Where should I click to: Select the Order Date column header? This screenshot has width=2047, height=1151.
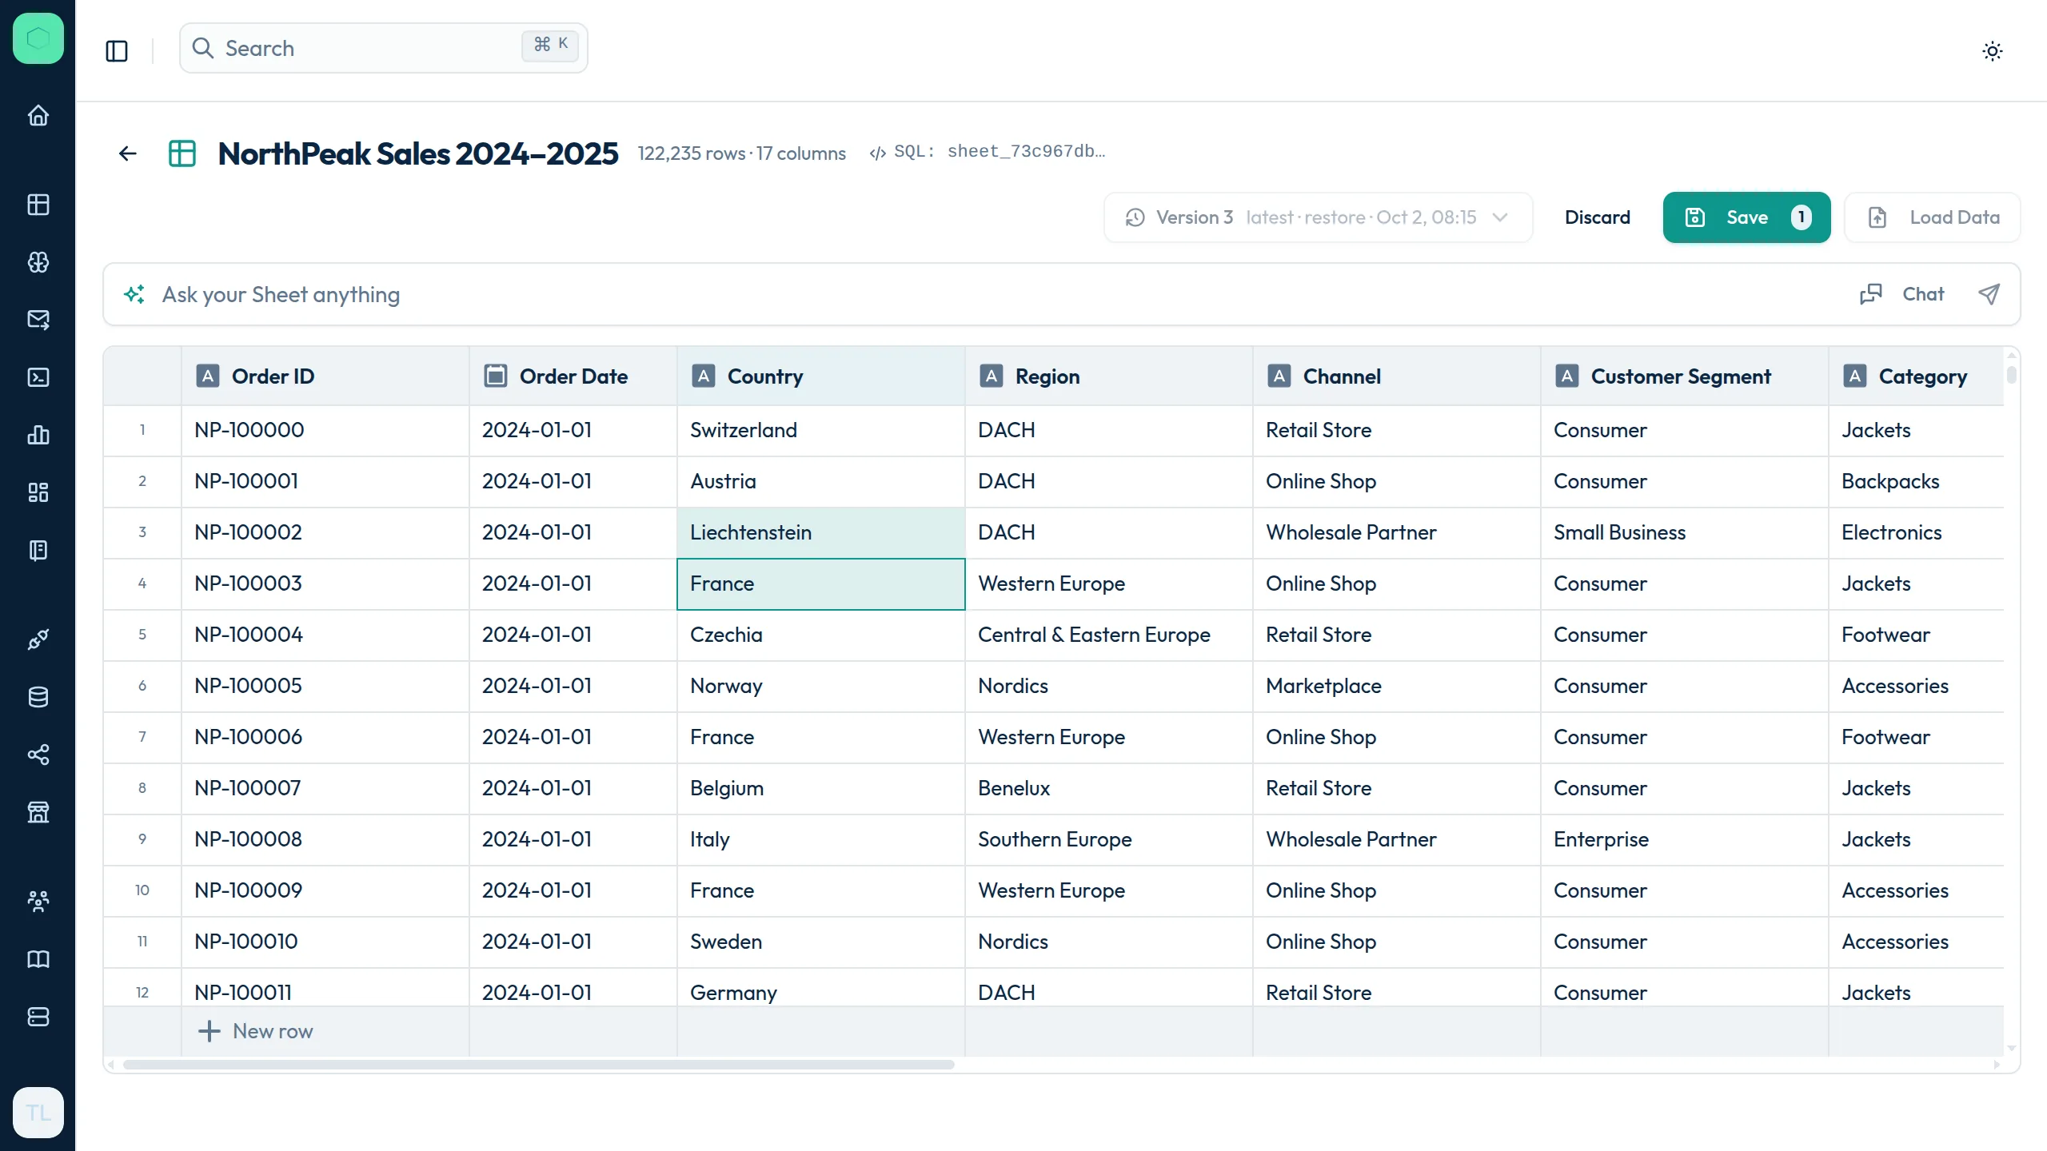point(573,376)
